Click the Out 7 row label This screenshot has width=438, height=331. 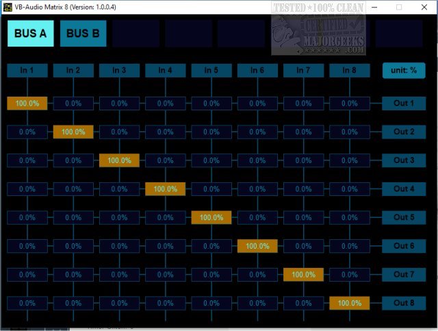click(404, 275)
